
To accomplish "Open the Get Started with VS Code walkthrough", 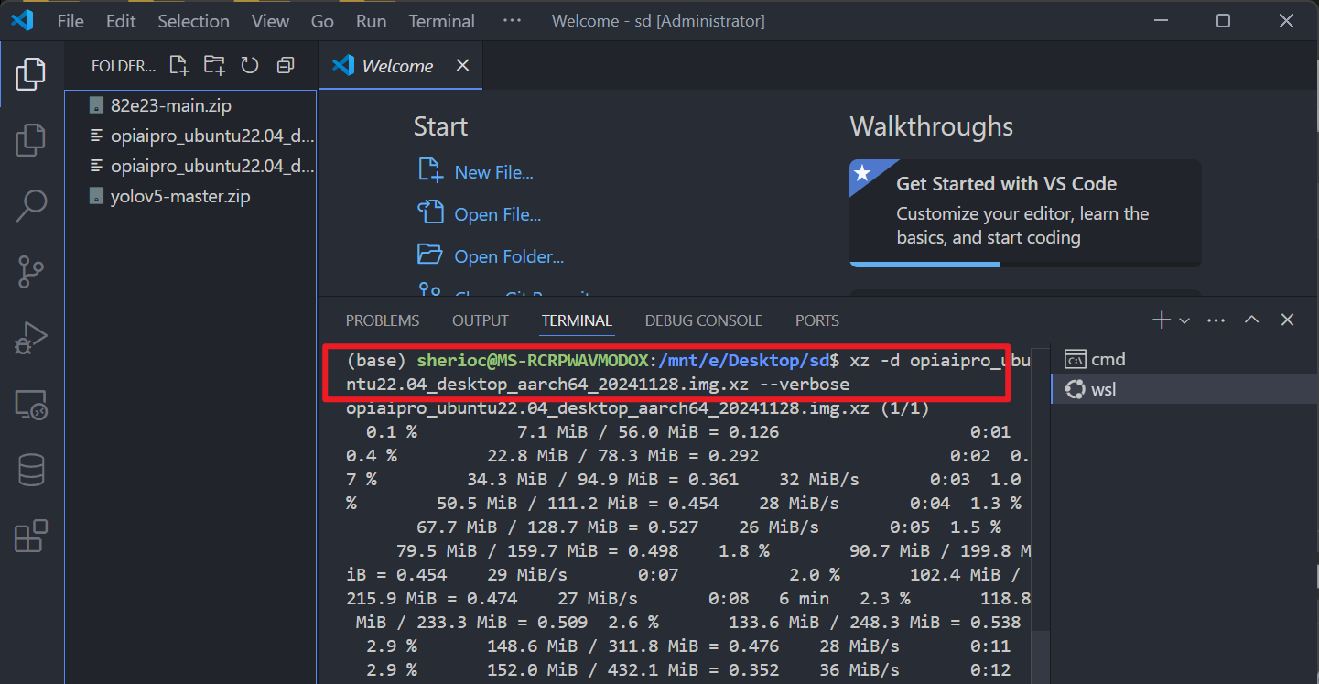I will tap(1025, 212).
